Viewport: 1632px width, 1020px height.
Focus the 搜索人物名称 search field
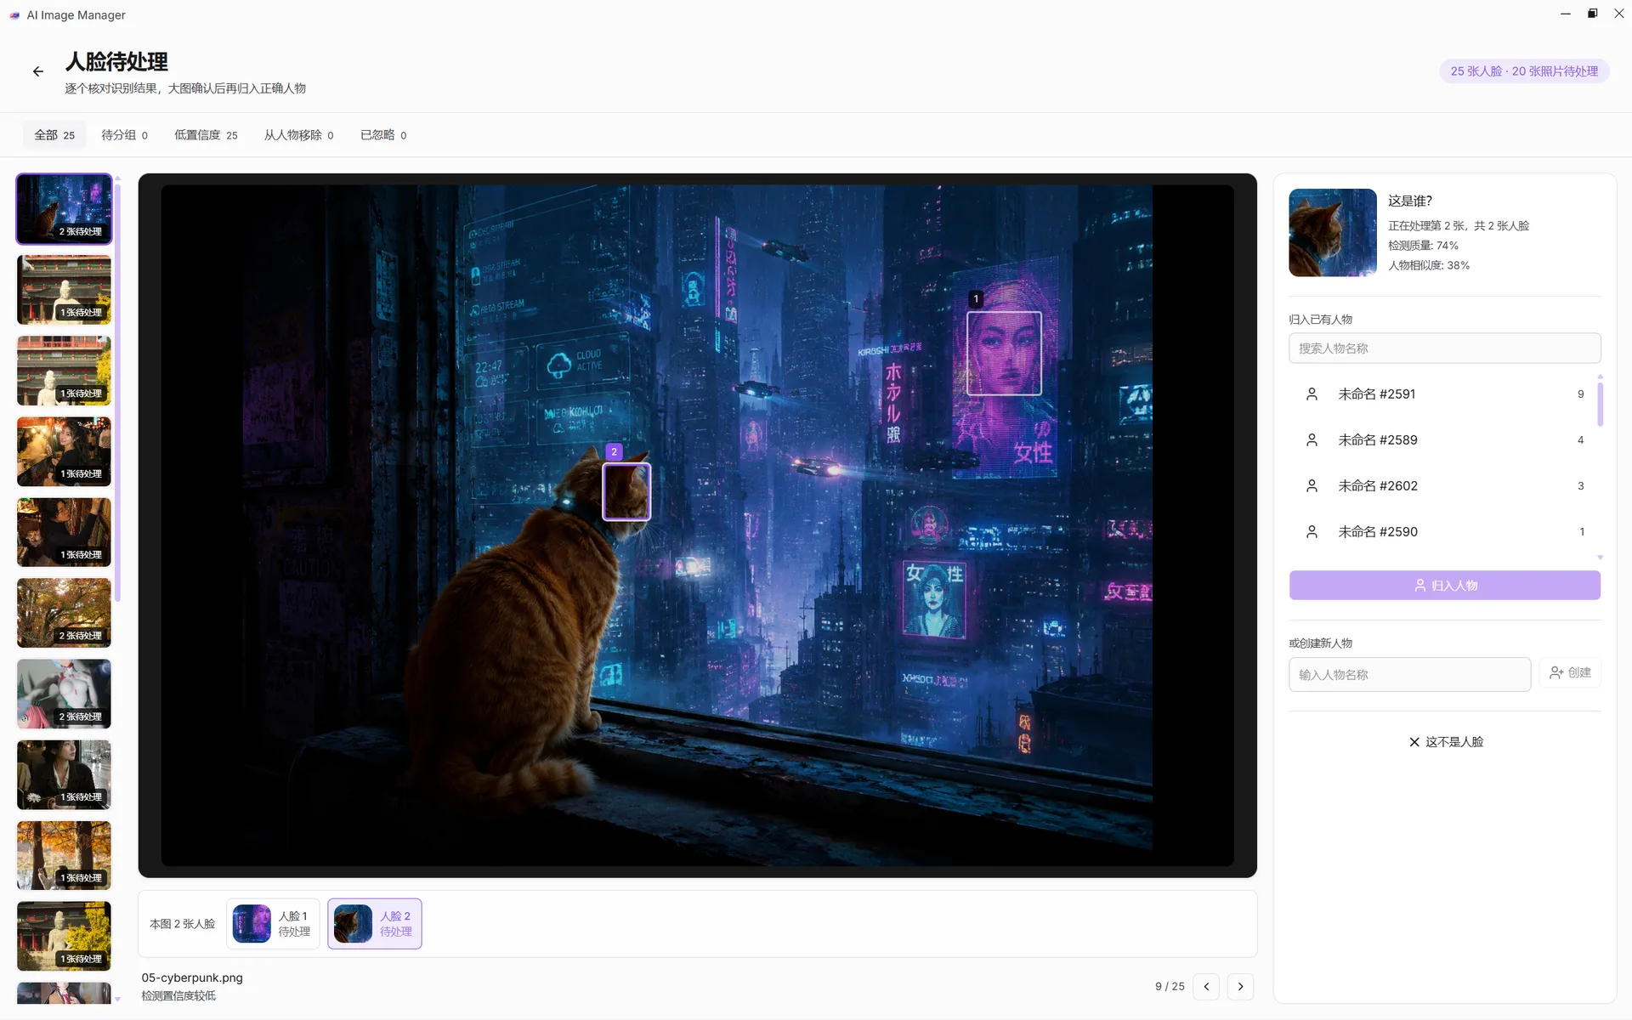[x=1444, y=348]
